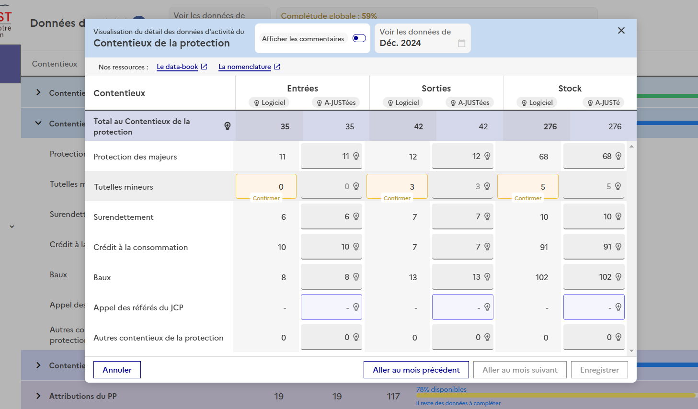The image size is (698, 409).
Task: Click the Logiciel hint badge under Entrées
Action: [x=269, y=102]
